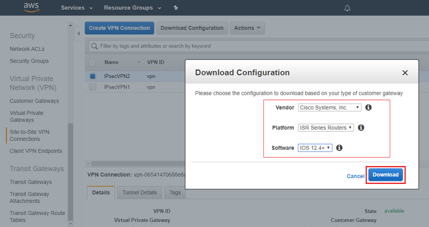Click the search magnifier icon in filter bar
This screenshot has height=227, width=429.
tap(94, 46)
